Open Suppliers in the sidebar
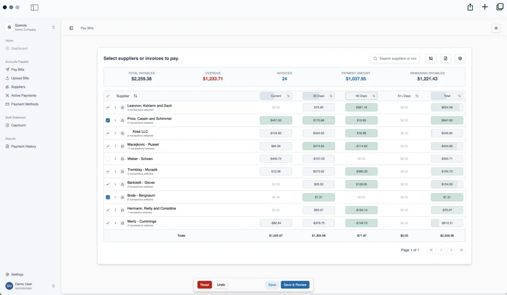This screenshot has height=295, width=507. tap(18, 87)
